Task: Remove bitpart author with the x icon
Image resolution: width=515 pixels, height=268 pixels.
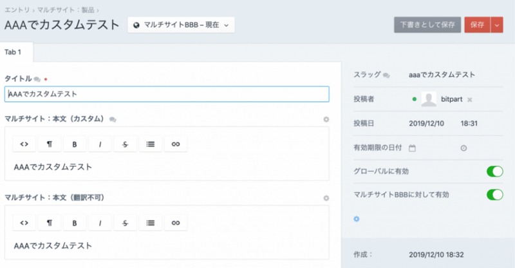Action: point(470,100)
